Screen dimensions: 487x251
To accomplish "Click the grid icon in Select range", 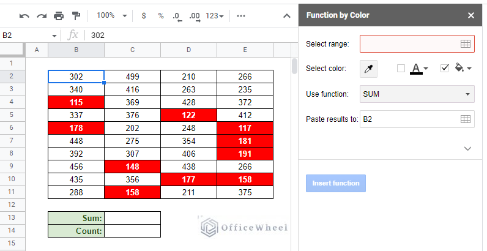I will (465, 44).
